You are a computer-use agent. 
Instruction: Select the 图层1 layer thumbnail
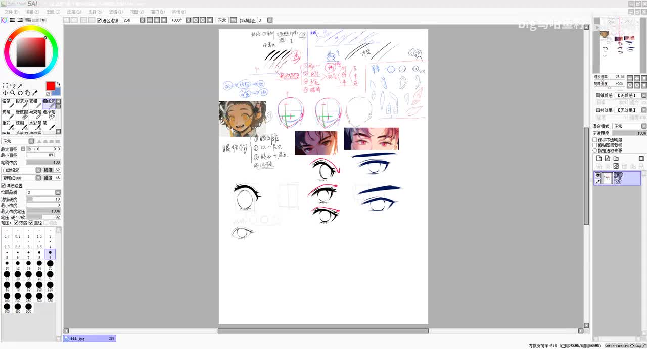tap(607, 178)
